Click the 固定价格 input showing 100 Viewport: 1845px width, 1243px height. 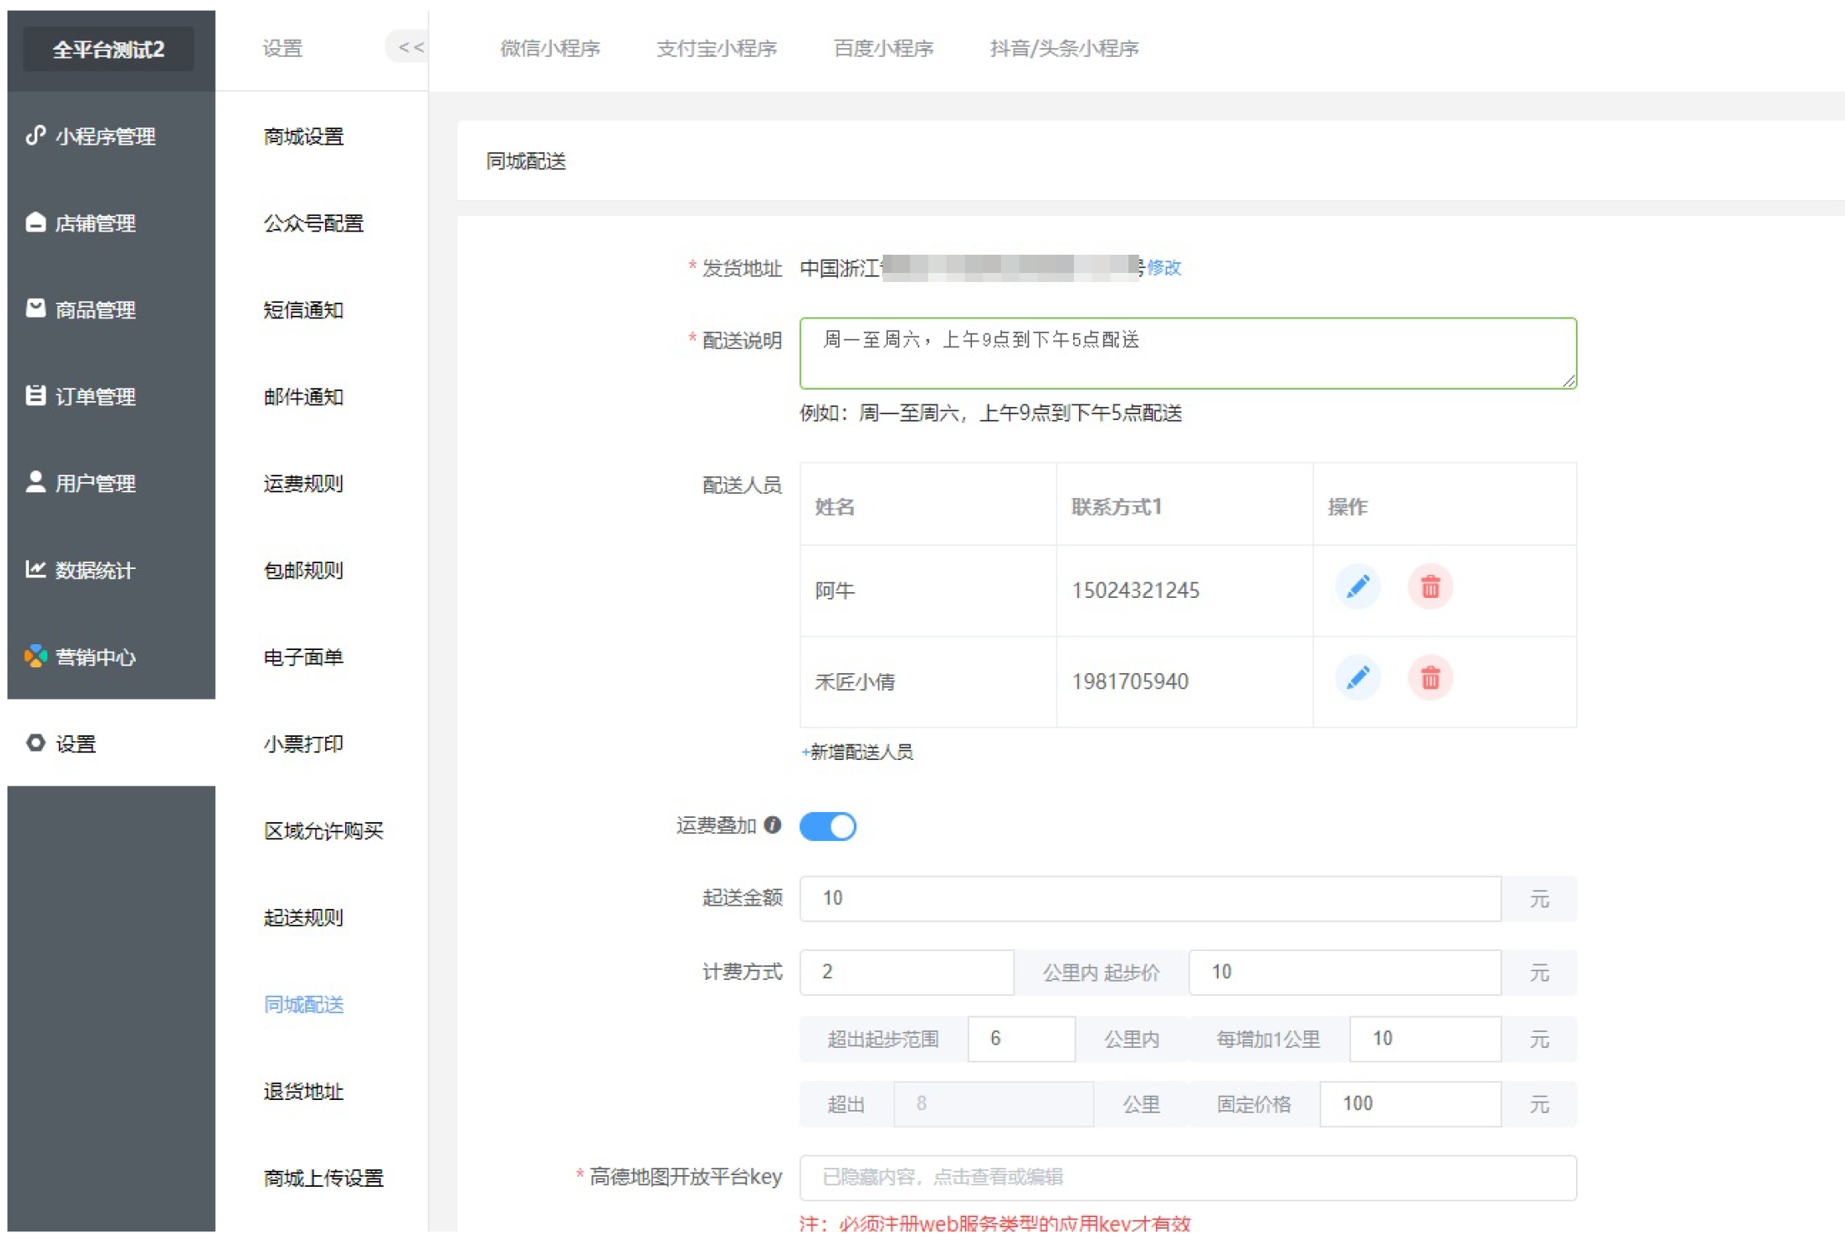pos(1410,1104)
